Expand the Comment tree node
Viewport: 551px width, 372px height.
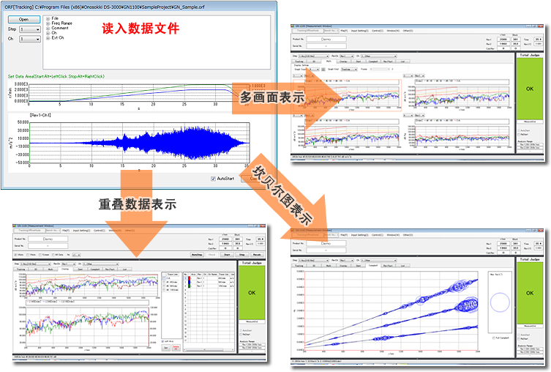(x=47, y=27)
